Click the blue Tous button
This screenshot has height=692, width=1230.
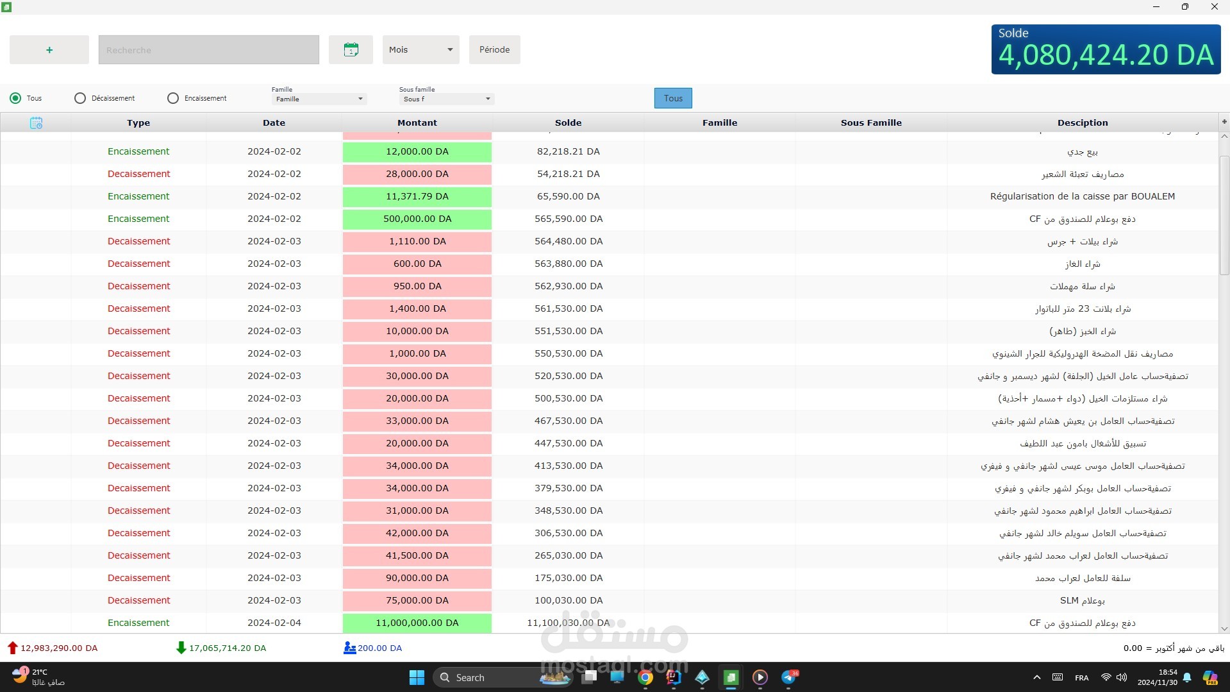[673, 98]
